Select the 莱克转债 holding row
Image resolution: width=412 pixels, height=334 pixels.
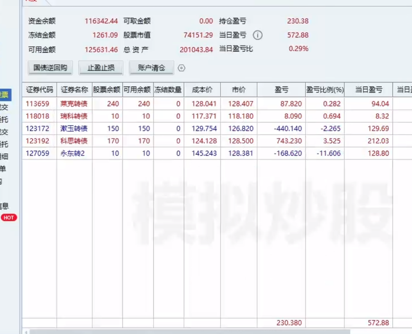click(x=74, y=104)
